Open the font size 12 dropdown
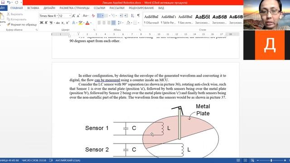The height and width of the screenshot is (163, 290). coord(70,16)
